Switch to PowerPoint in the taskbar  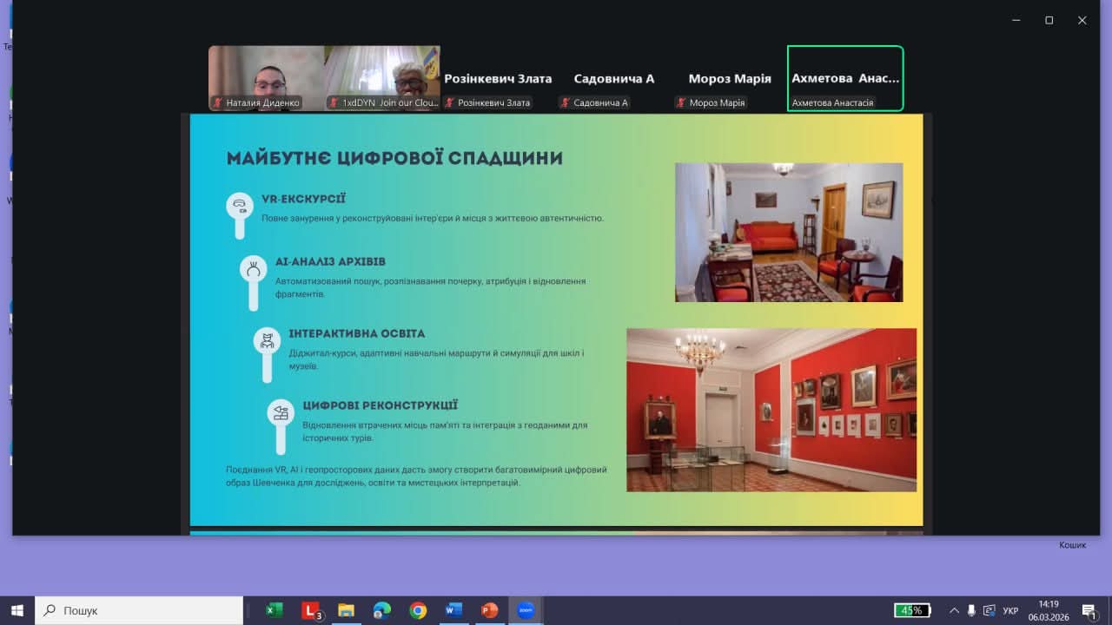pyautogui.click(x=489, y=610)
